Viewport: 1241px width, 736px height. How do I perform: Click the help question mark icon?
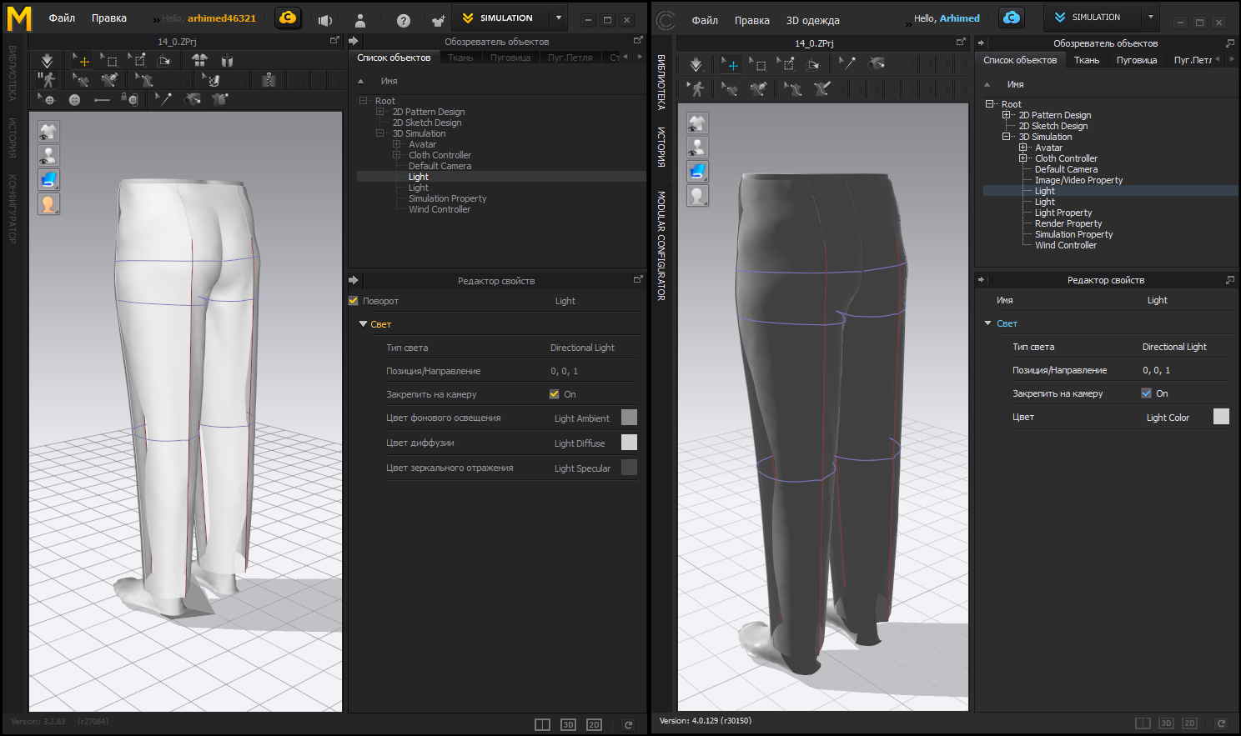(x=403, y=20)
